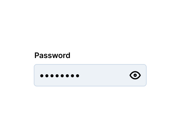
Task: Click the Password label text
Action: 52,56
